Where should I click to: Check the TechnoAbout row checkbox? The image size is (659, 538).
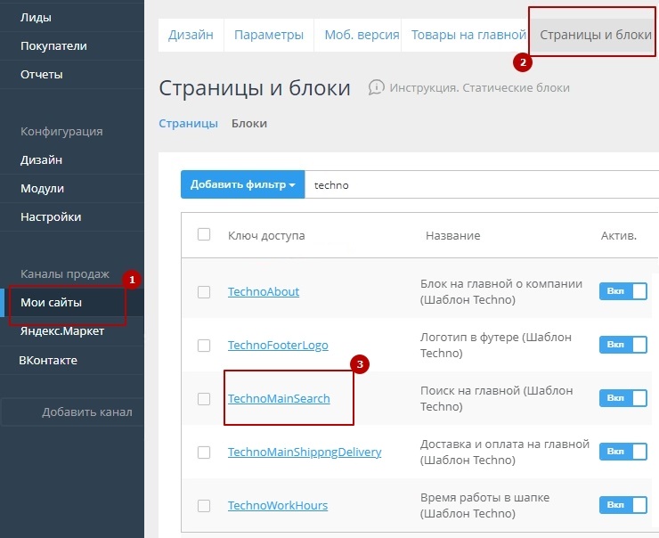tap(204, 291)
